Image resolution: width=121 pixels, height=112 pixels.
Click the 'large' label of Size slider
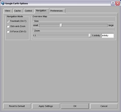(111, 25)
